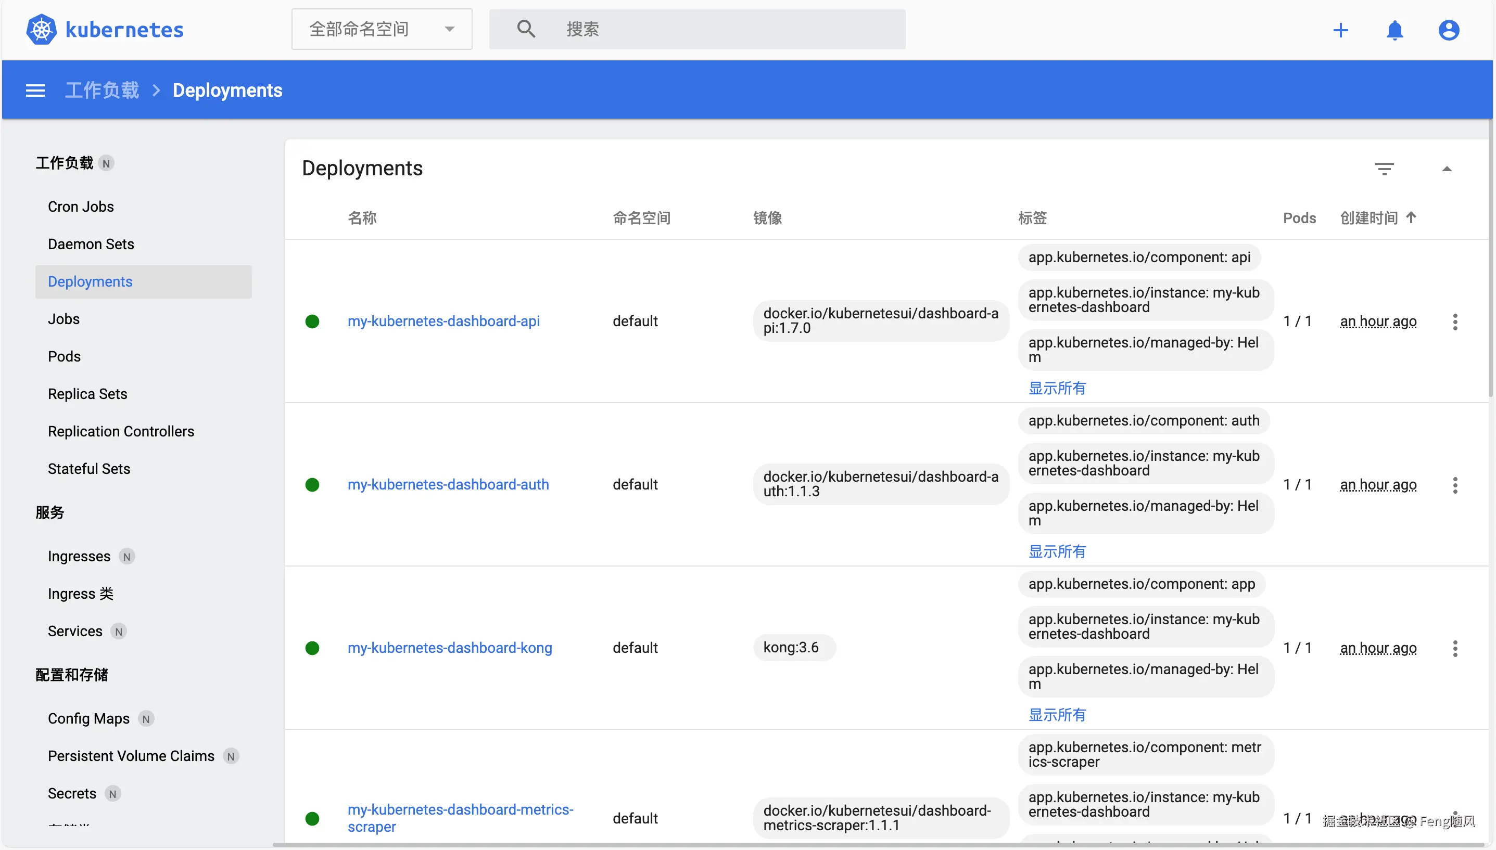The height and width of the screenshot is (850, 1496).
Task: Open my-kubernetes-dashboard-auth deployment link
Action: pyautogui.click(x=448, y=484)
